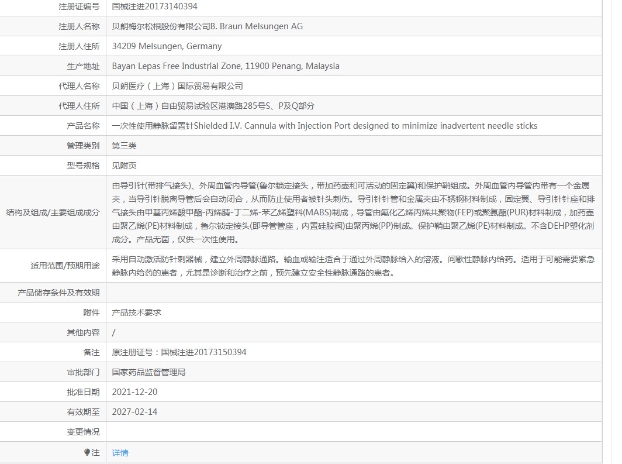
Task: Click the structure and composition description paragraph
Action: pos(353,212)
